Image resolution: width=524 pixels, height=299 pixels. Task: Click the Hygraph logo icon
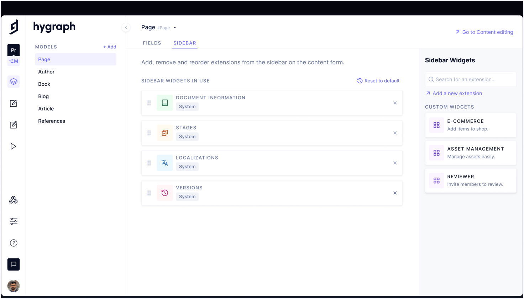(14, 27)
